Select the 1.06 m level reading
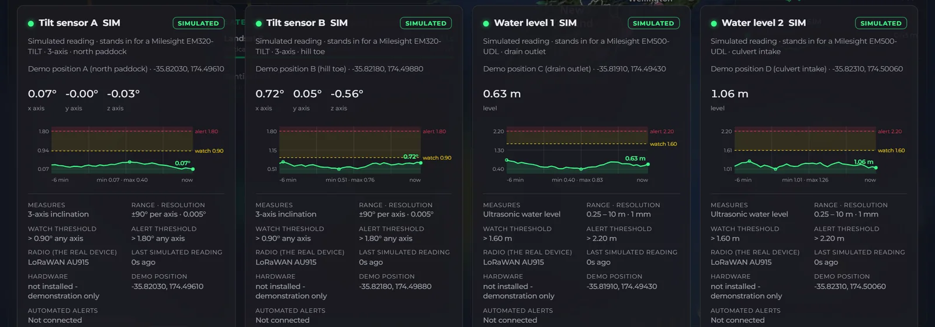Screen dimensions: 935x327 coord(729,94)
